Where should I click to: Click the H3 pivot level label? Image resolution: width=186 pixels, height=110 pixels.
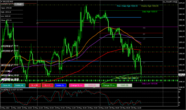coord(144,28)
